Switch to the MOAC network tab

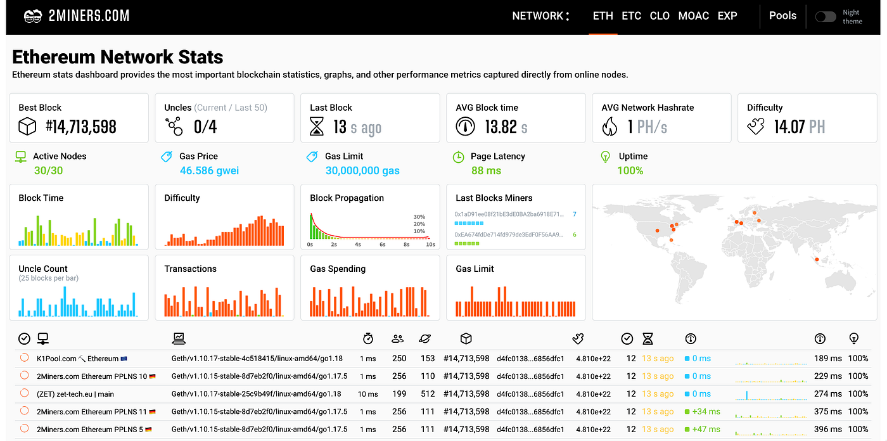click(694, 16)
